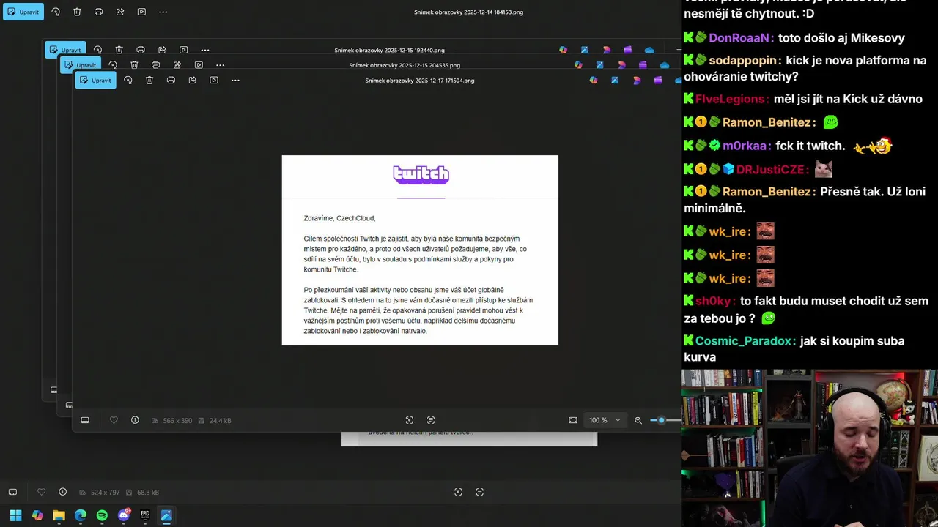Delete the image in the 184153.png window
The width and height of the screenshot is (938, 527).
tap(77, 12)
